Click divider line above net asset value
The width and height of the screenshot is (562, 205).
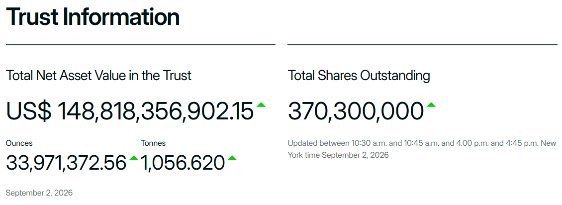click(140, 45)
